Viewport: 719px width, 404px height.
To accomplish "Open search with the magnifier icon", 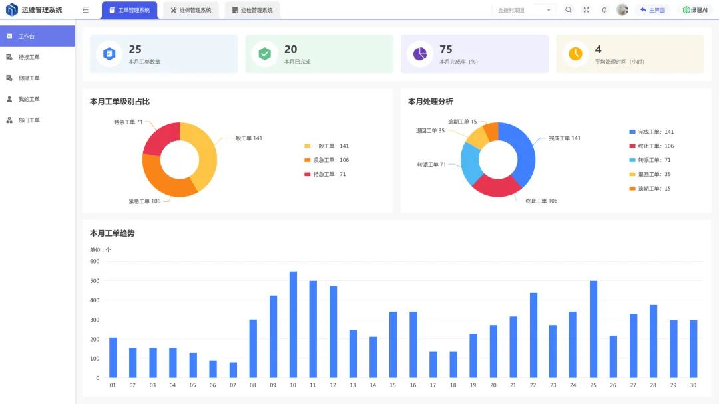I will tap(568, 9).
